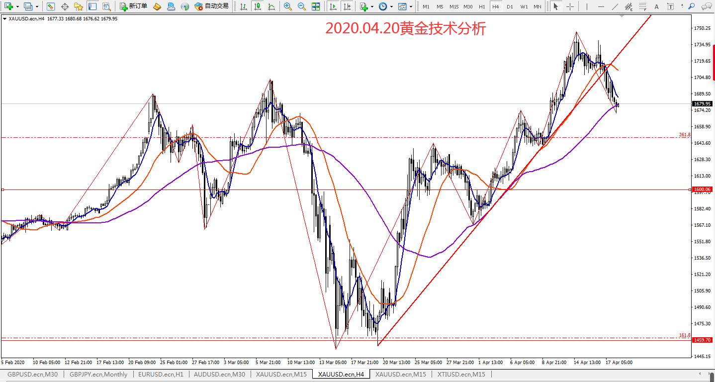
Task: Switch to the GBPUSD.ecn,M30 chart tab
Action: pos(32,374)
